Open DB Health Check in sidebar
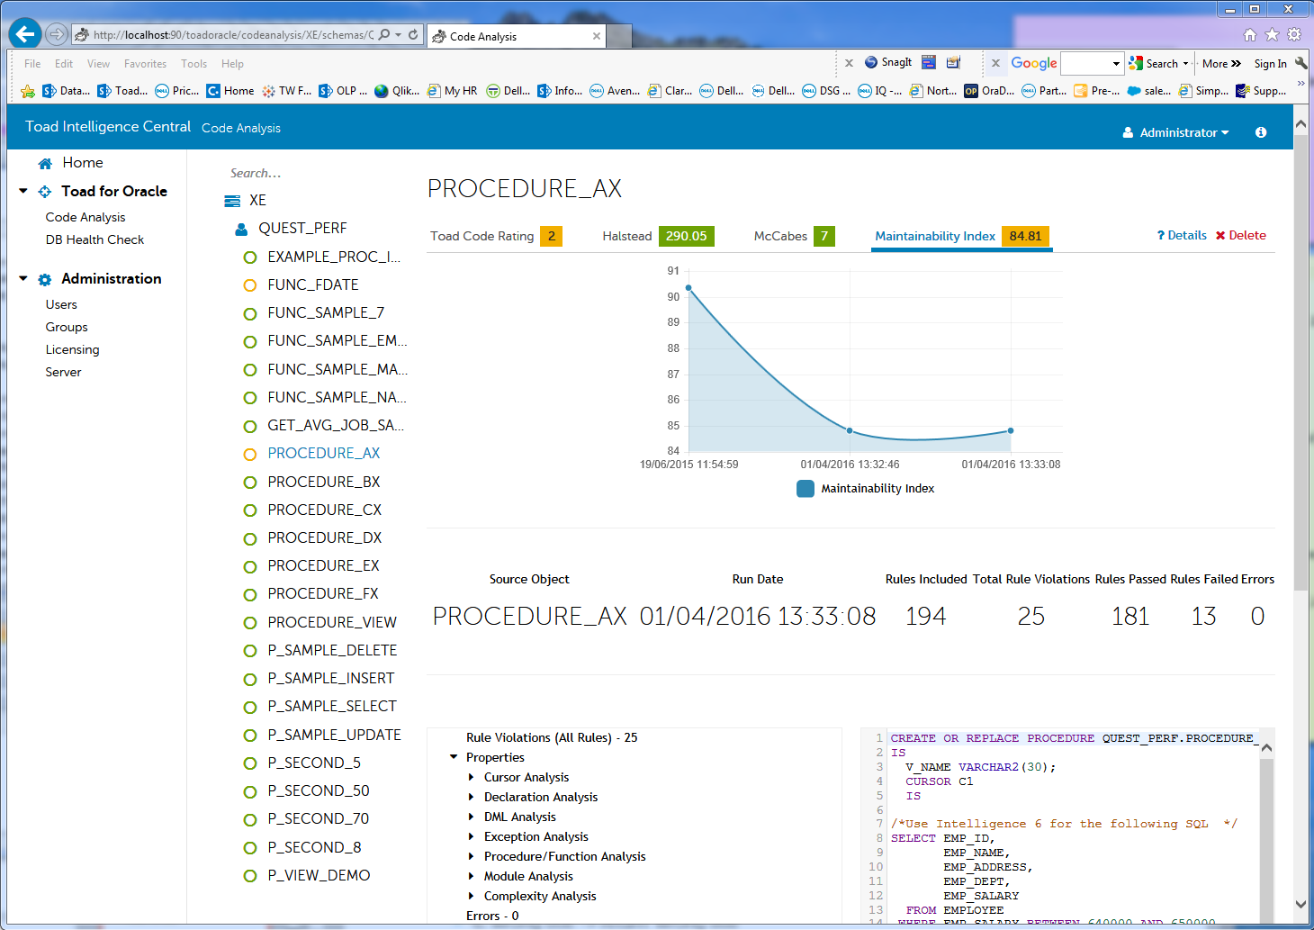 click(94, 239)
